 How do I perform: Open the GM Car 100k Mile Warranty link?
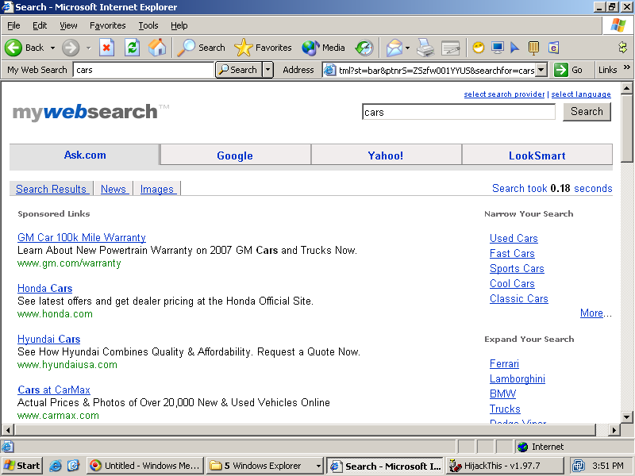pos(82,237)
